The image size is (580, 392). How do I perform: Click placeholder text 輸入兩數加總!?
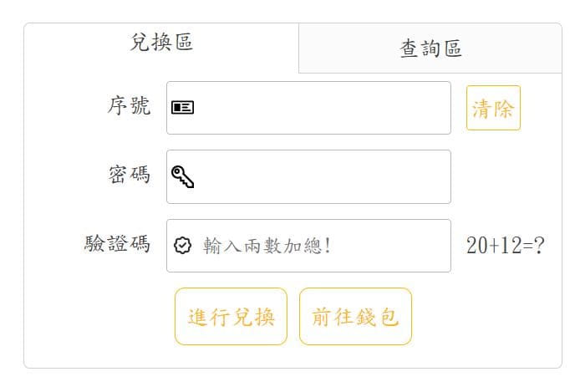(x=267, y=246)
